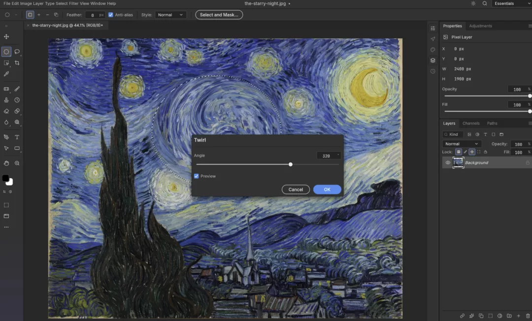532x321 pixels.
Task: Click the pixel layer filter icon
Action: point(469,134)
